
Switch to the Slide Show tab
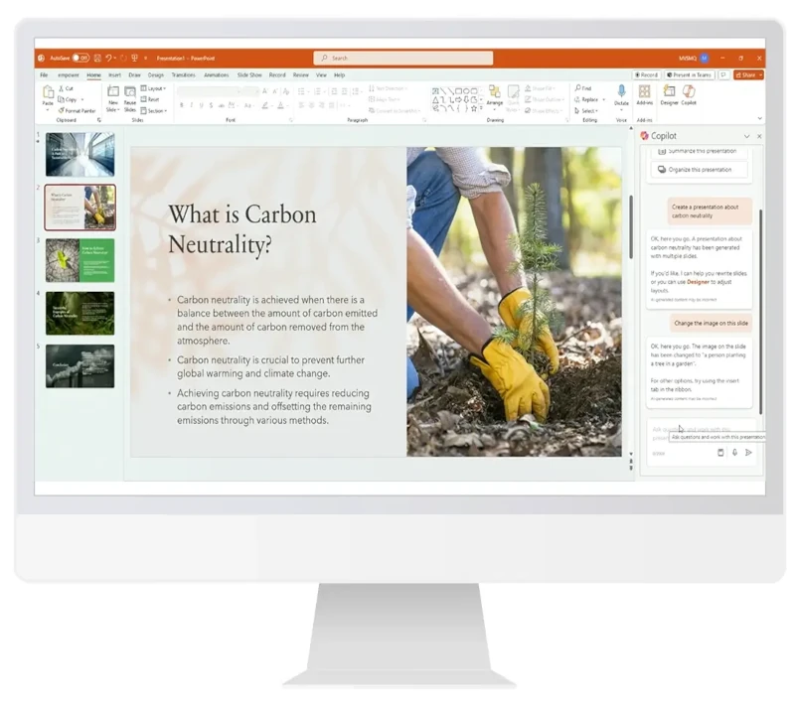248,75
